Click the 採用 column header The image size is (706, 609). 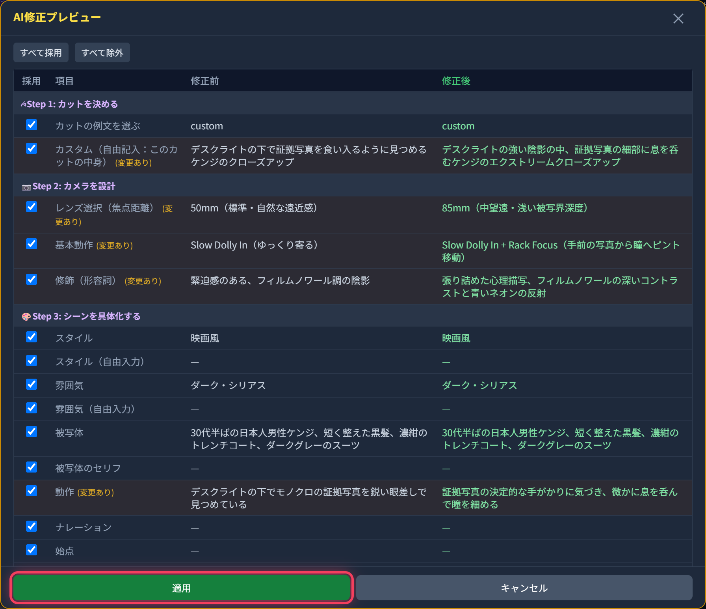(x=31, y=81)
